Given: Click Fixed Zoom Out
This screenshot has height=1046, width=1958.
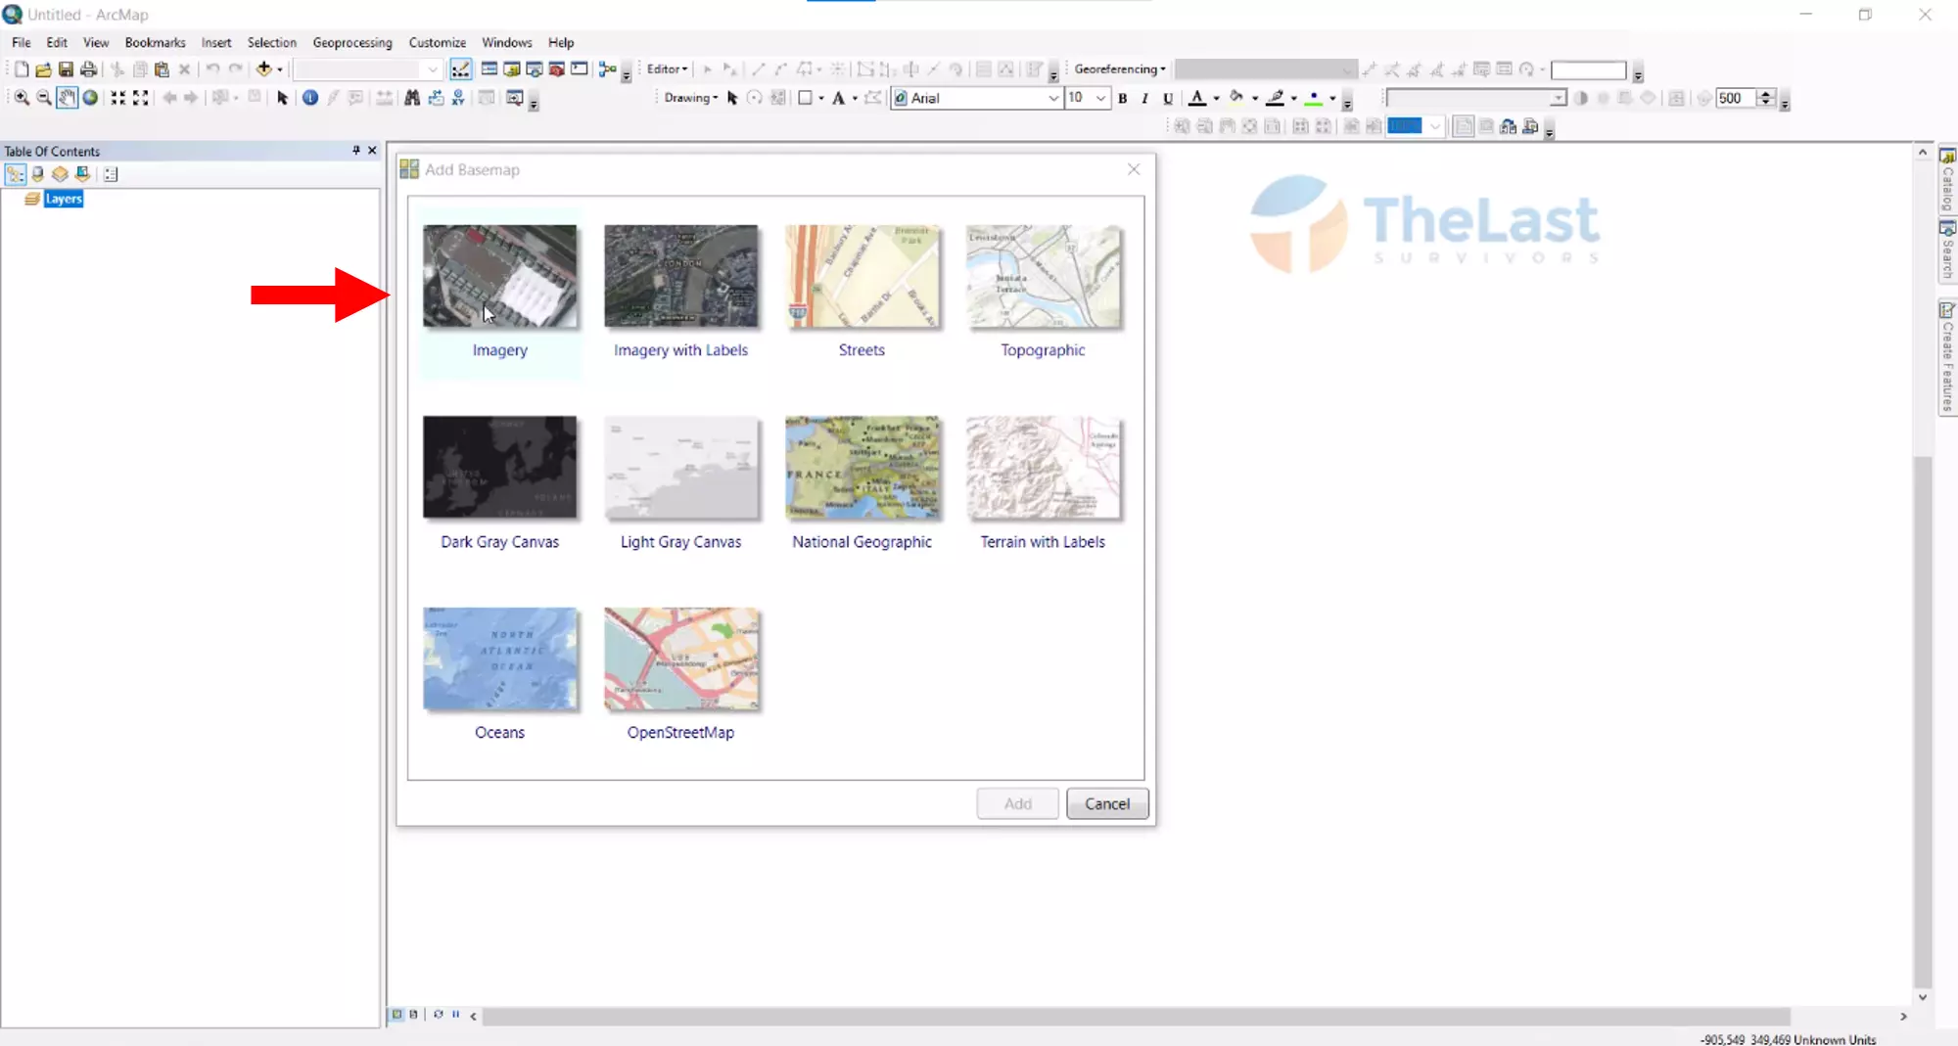Looking at the screenshot, I should [x=140, y=98].
